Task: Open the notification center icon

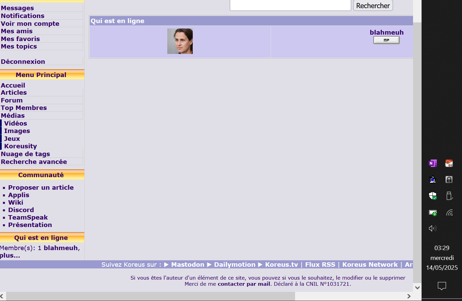Action: pos(442,286)
